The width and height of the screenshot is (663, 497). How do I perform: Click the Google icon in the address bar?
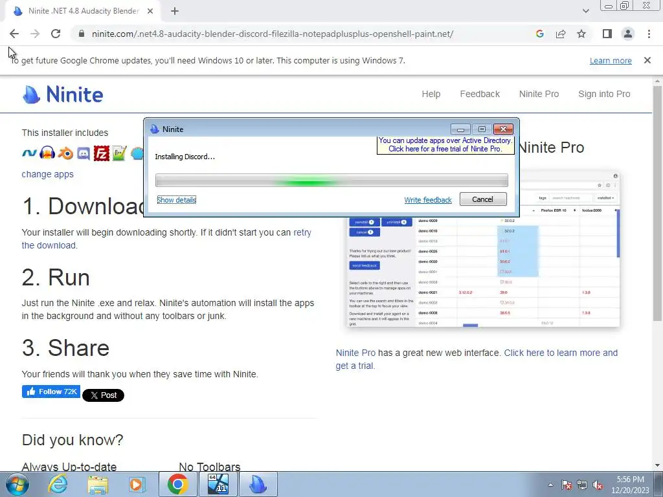pos(540,34)
